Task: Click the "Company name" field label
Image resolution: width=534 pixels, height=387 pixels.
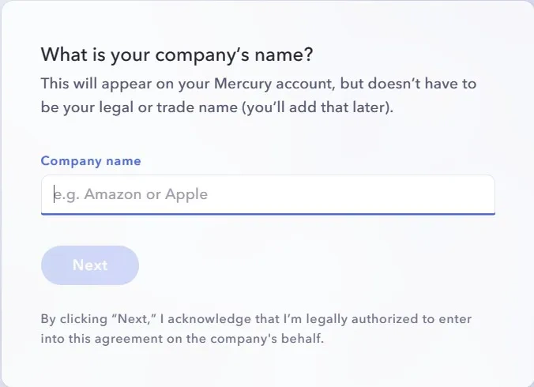Action: 91,161
